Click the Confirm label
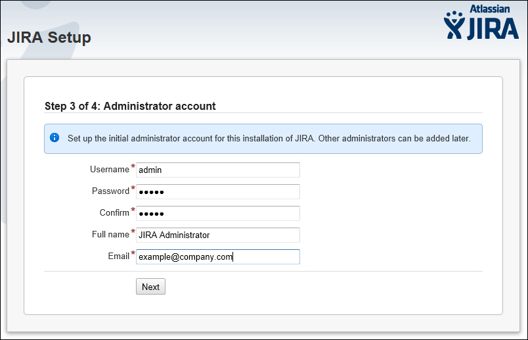 (114, 213)
